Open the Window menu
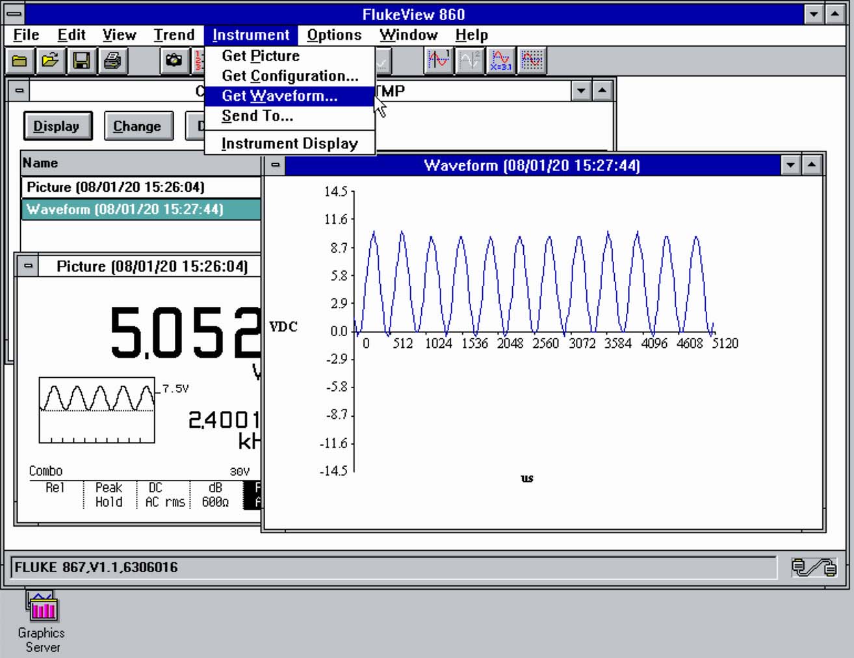Image resolution: width=854 pixels, height=658 pixels. tap(409, 34)
